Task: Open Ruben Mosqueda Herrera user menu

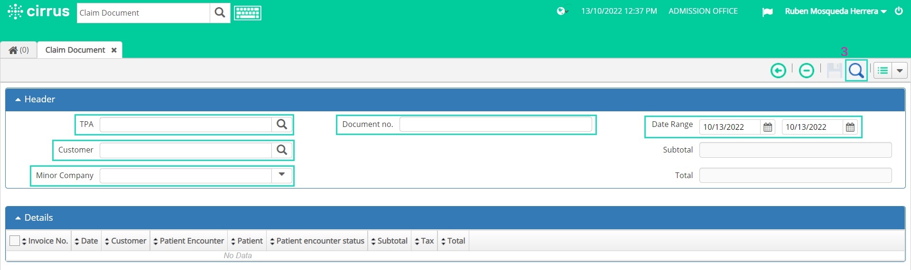Action: pos(836,11)
